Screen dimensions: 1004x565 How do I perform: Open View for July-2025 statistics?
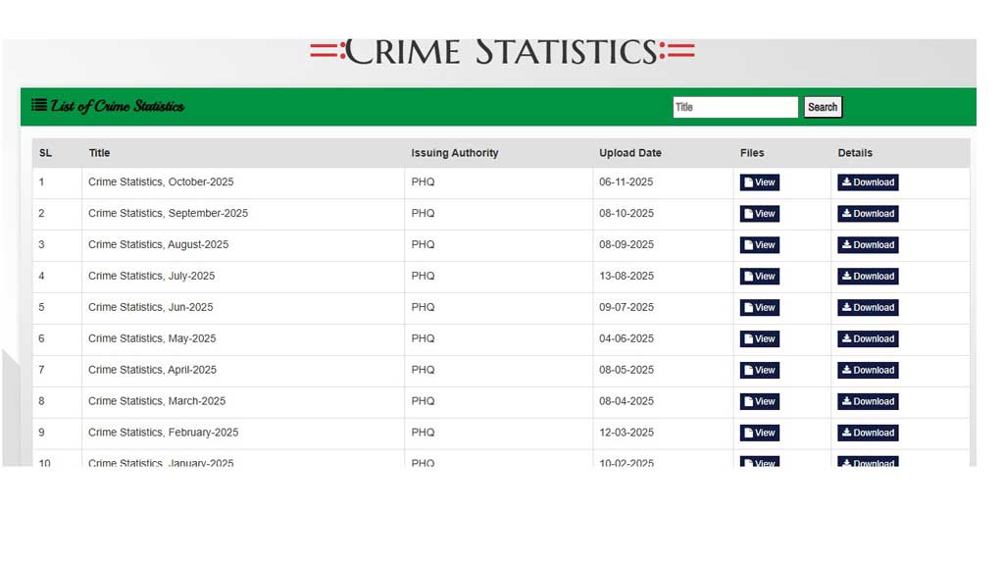pyautogui.click(x=759, y=277)
